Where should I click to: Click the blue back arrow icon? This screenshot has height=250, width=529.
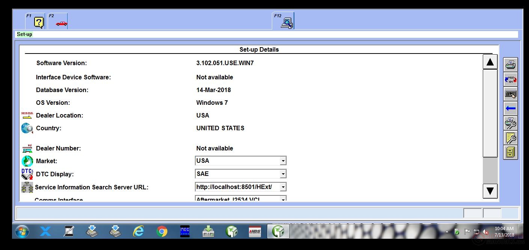(510, 108)
